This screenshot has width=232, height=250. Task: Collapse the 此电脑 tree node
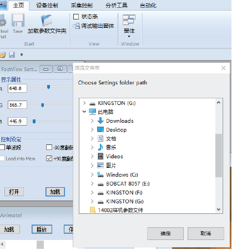click(x=84, y=112)
